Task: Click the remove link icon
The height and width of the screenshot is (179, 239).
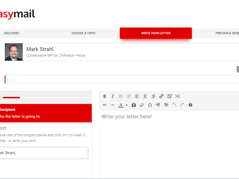Action: coord(169,96)
